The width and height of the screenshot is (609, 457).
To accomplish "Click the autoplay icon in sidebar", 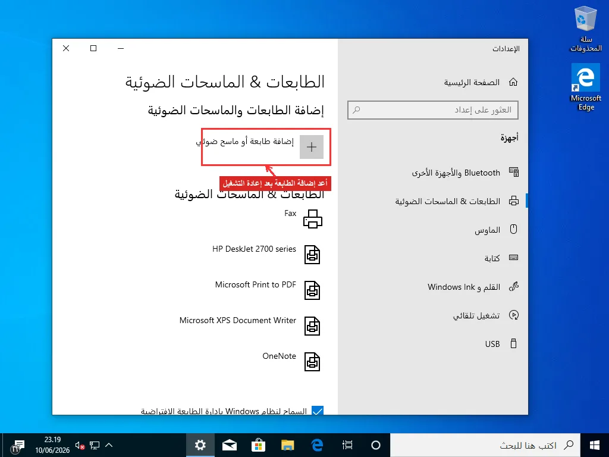I will 514,315.
